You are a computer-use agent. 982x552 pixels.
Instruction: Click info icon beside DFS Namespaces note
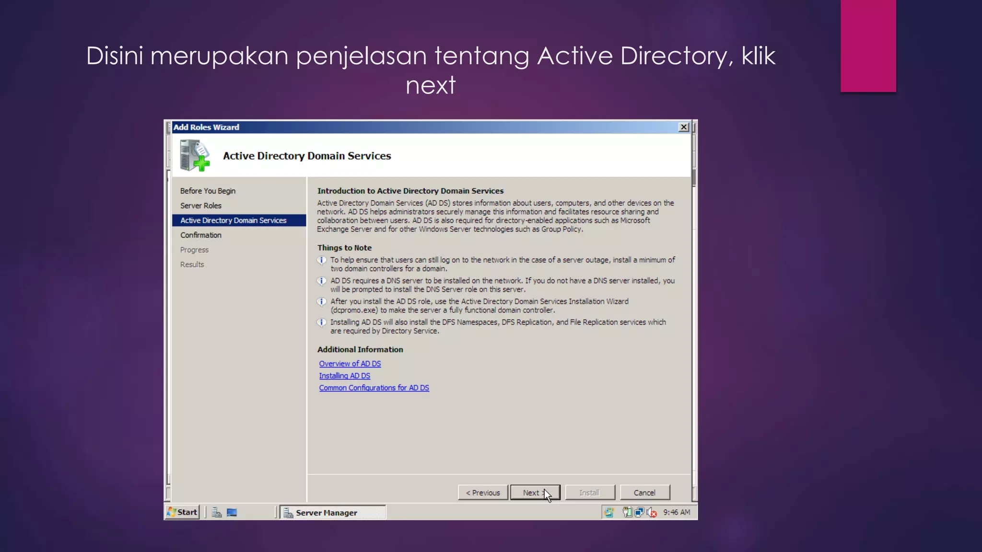coord(322,322)
